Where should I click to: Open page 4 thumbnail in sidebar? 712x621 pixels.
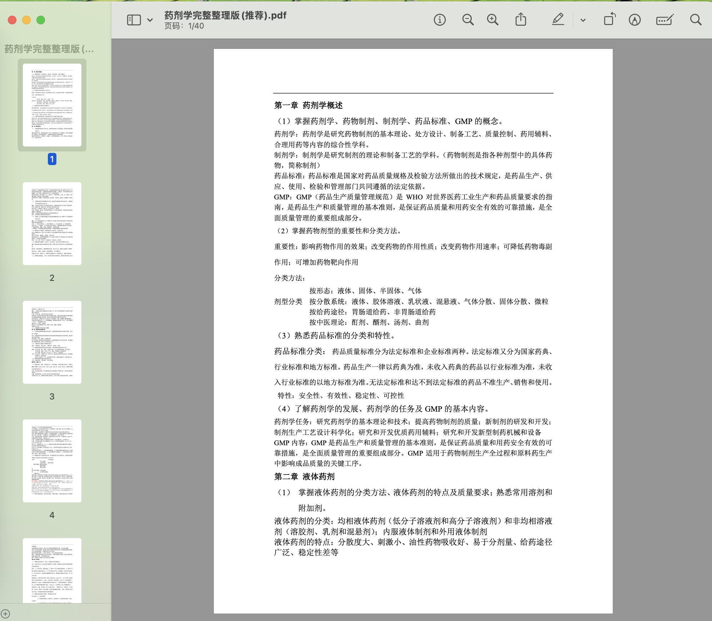(52, 461)
